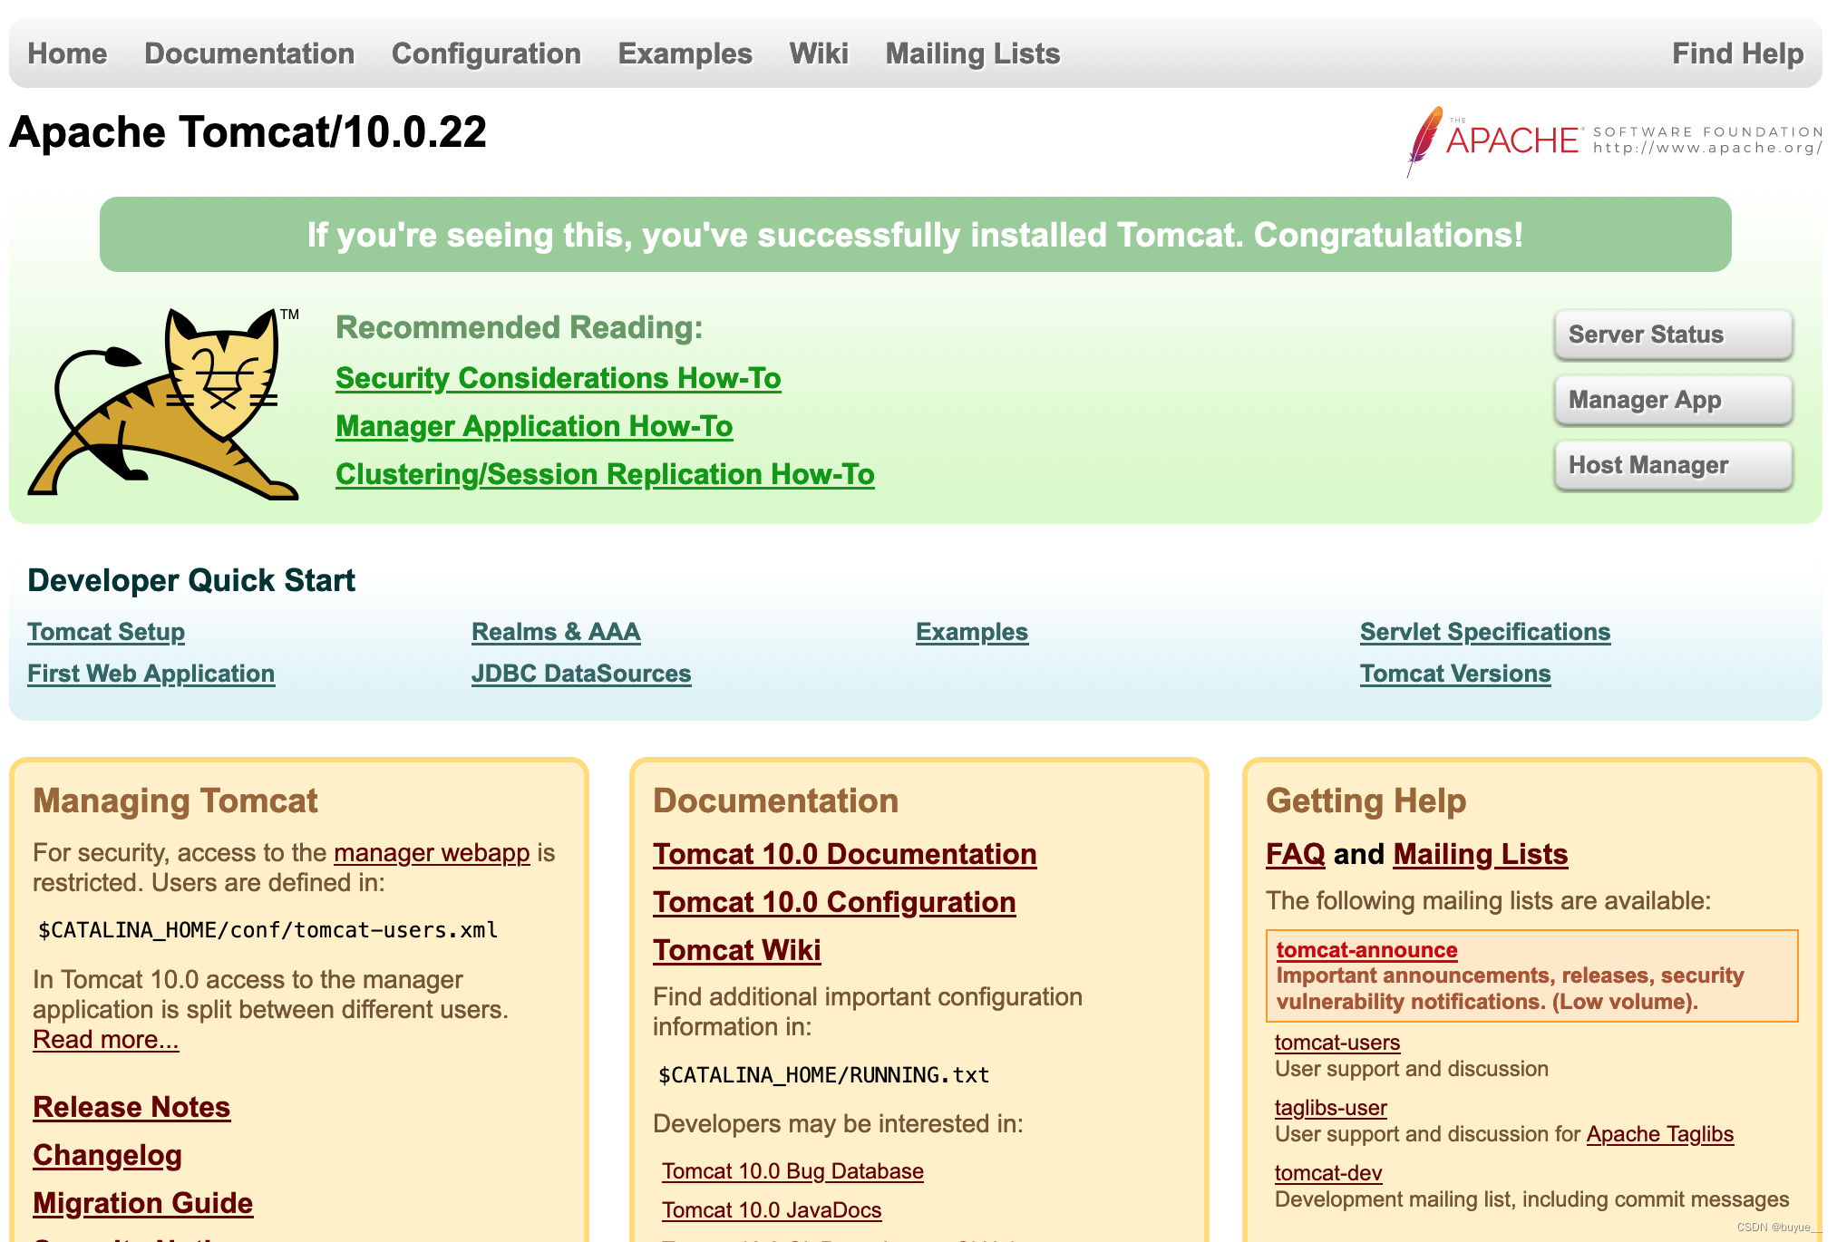Click the tomcat-announce mailing list link

(x=1366, y=950)
